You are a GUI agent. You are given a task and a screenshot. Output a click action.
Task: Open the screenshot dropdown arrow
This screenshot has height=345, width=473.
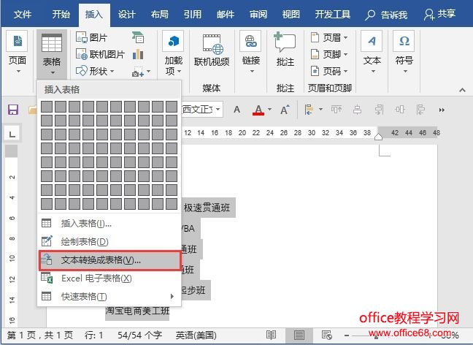pos(148,72)
